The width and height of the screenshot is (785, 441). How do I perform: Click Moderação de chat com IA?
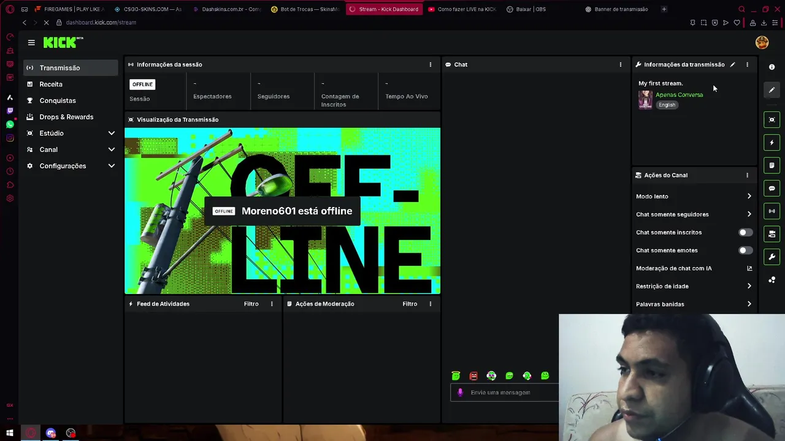tap(673, 268)
